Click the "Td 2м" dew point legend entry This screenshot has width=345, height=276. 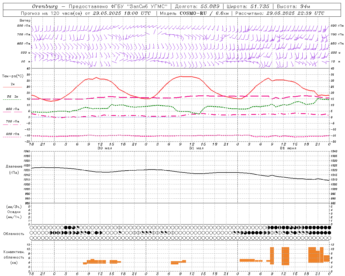pos(13,96)
